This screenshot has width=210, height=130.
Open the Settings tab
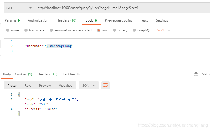(162, 20)
